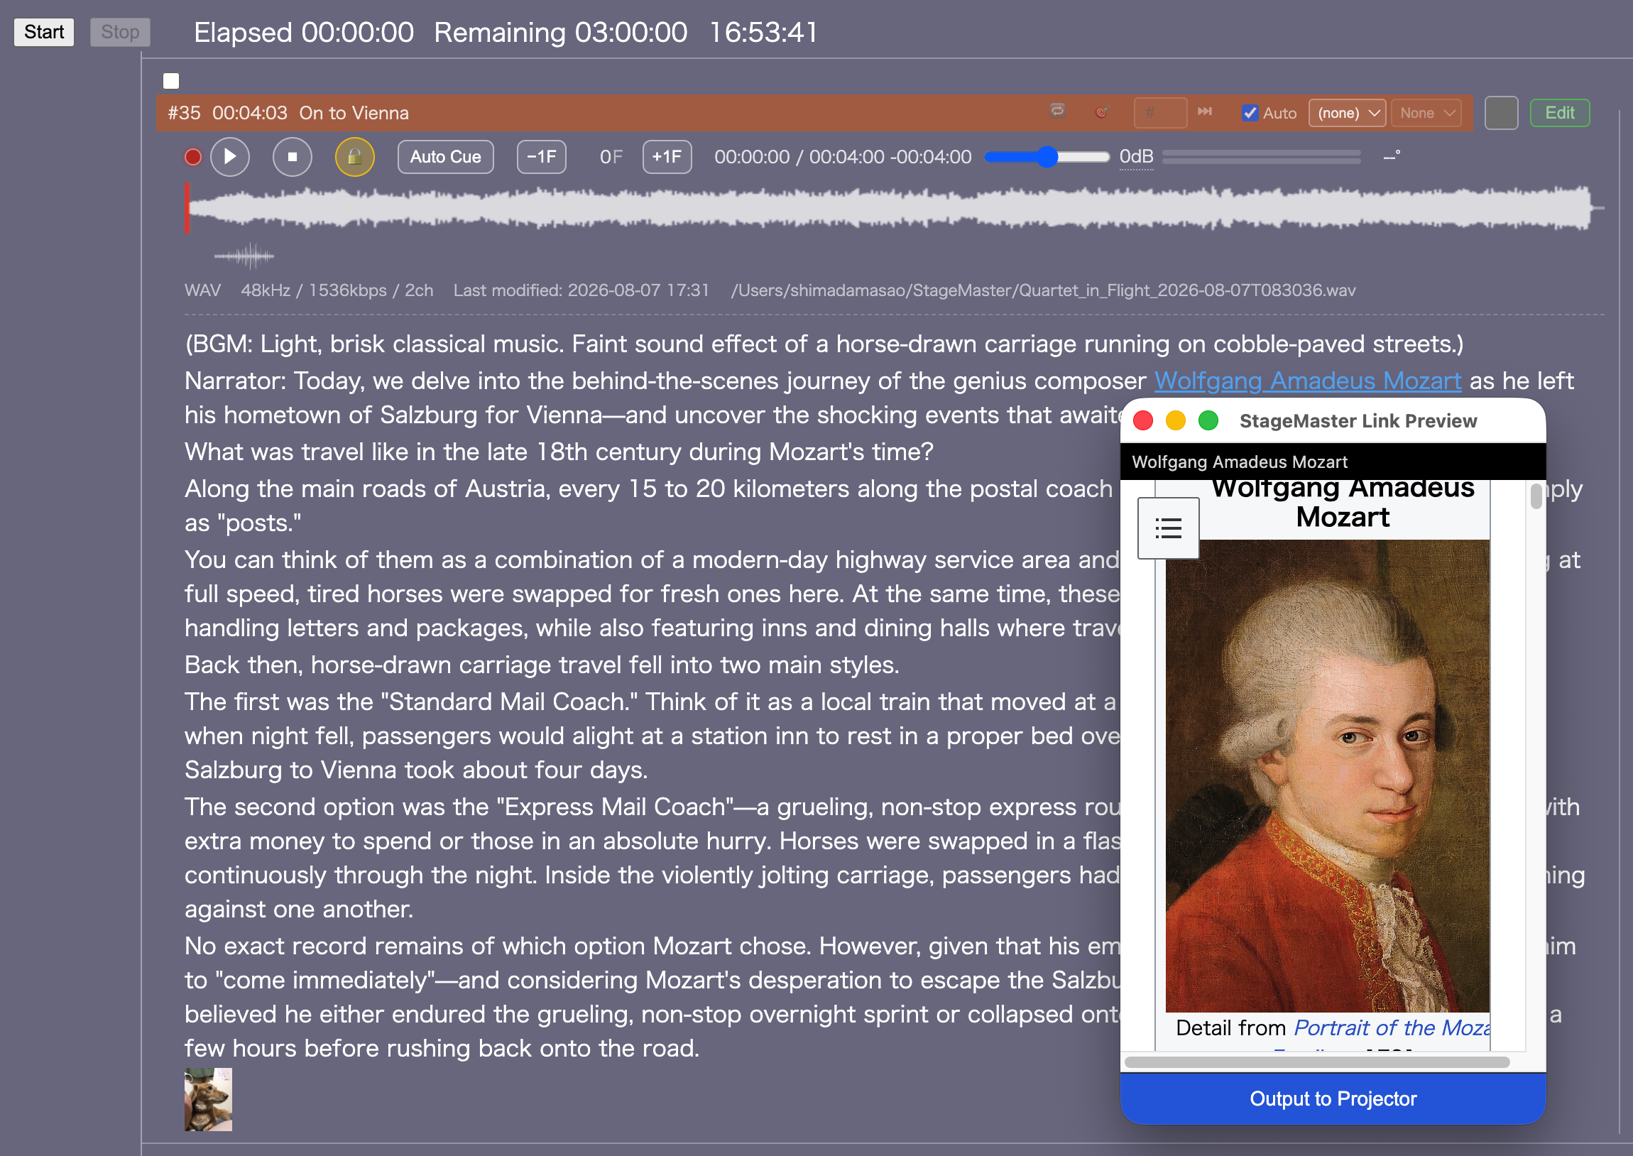
Task: Click the blue volume slider handle
Action: tap(1047, 157)
